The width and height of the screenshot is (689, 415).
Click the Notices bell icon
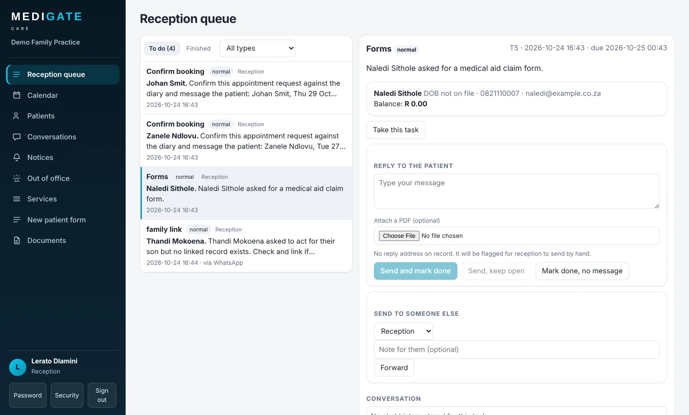point(17,157)
